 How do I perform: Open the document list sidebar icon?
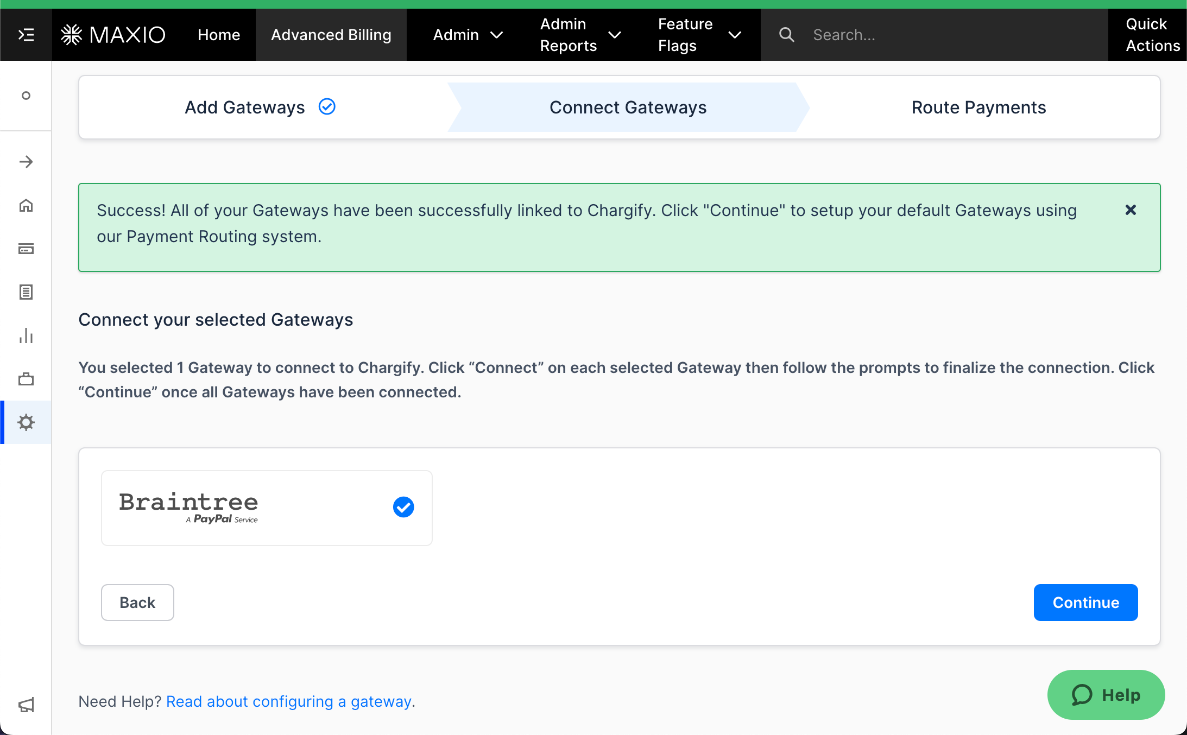click(26, 292)
